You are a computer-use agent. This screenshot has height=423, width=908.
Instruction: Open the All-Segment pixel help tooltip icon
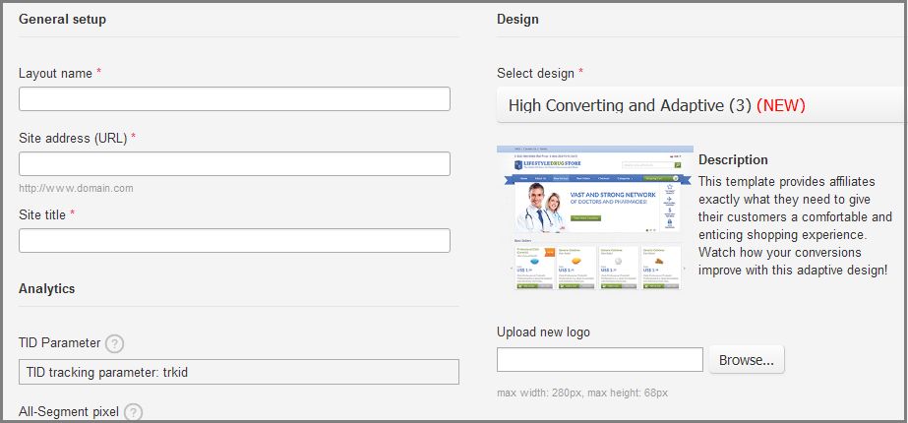coord(134,412)
